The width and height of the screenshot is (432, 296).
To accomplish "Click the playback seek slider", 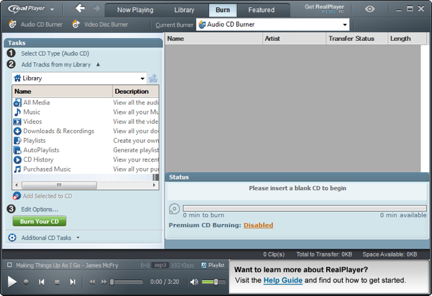I will pos(127,282).
